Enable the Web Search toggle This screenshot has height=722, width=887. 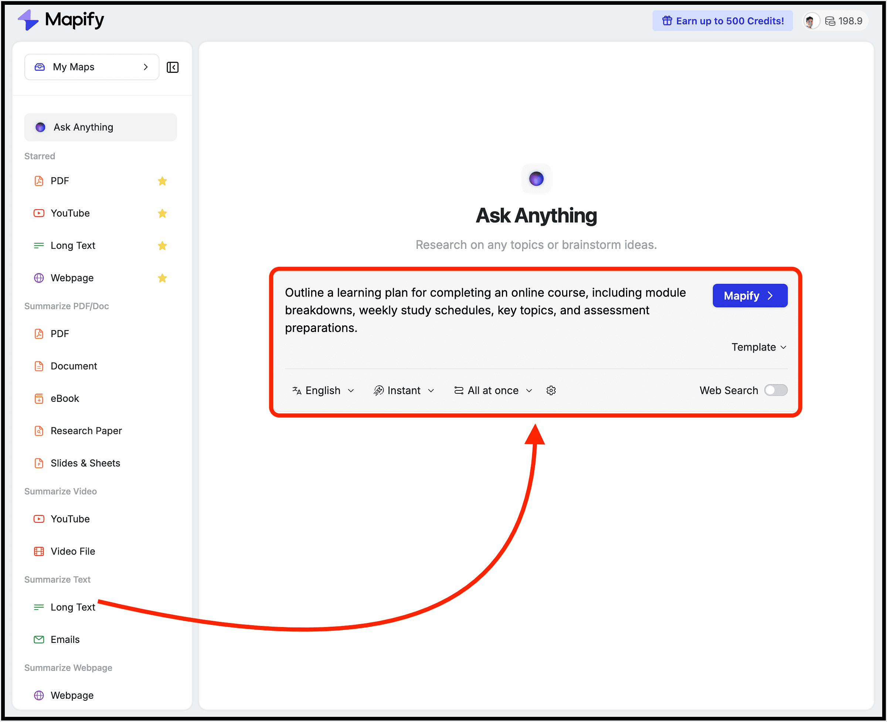775,390
